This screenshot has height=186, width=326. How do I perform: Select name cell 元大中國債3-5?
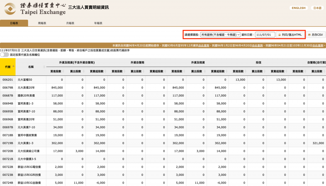click(x=31, y=159)
